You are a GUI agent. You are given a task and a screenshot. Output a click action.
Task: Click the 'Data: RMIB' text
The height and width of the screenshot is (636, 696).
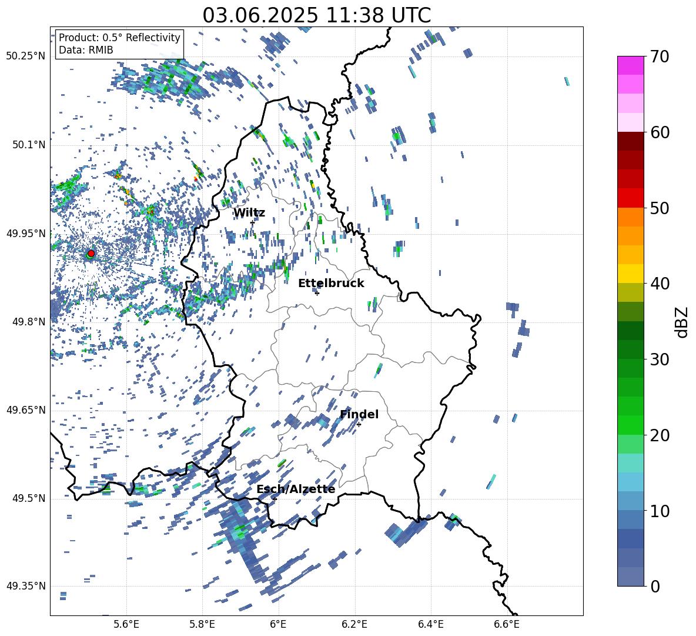click(x=86, y=50)
